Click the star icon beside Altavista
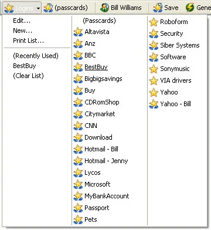 [x=78, y=32]
